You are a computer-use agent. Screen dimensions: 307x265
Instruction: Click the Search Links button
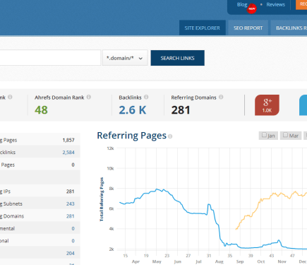point(178,58)
